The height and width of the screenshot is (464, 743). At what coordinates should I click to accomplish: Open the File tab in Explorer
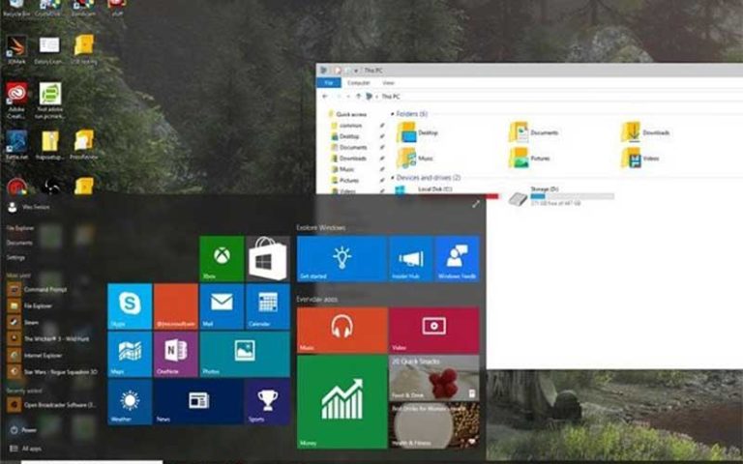coord(328,83)
